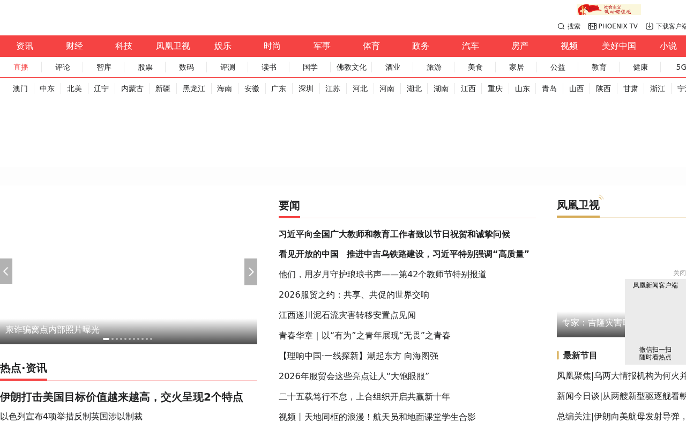This screenshot has height=429, width=686.
Task: Open 2026服贸之约 article link
Action: [x=354, y=295]
